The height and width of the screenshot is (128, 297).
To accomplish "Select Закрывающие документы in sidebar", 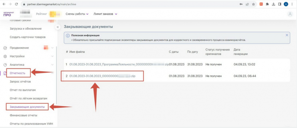I will [x=27, y=107].
